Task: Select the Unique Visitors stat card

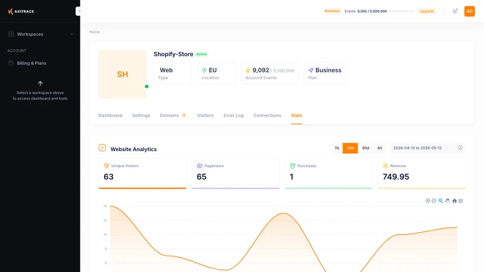Action: tap(142, 173)
